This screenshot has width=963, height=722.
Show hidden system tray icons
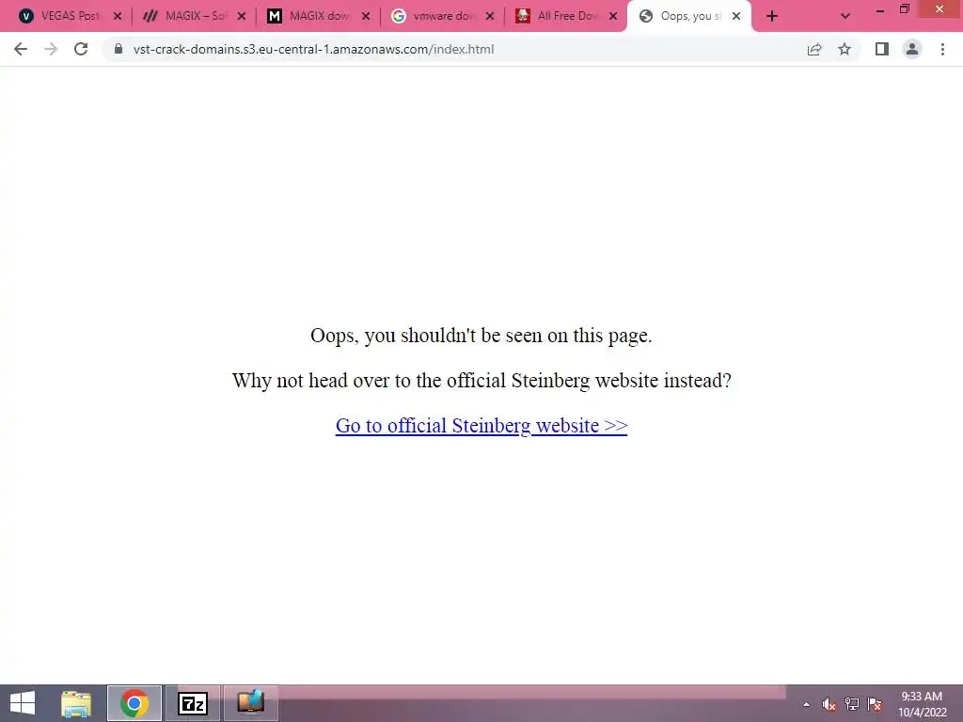click(x=806, y=704)
